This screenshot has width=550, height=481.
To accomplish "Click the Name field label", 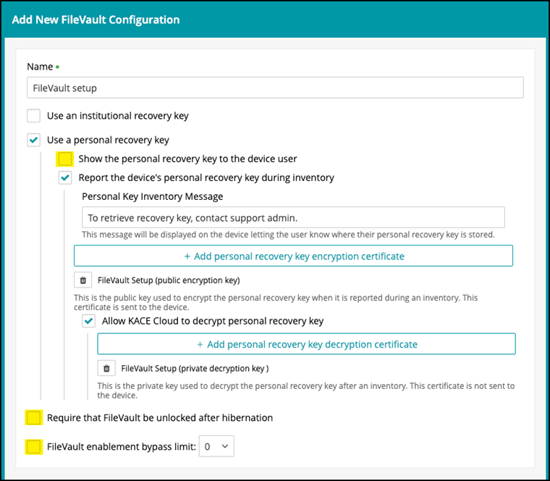I will point(40,67).
